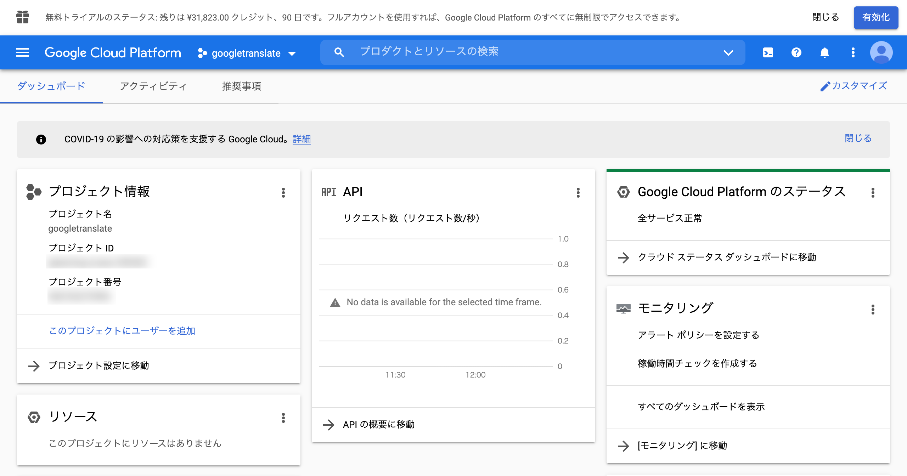Open the hamburger navigation menu
This screenshot has width=907, height=476.
pos(23,53)
